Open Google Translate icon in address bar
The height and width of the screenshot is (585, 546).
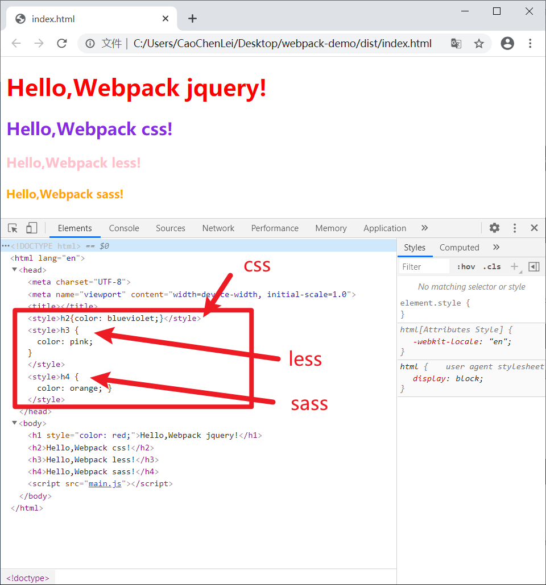[x=456, y=44]
